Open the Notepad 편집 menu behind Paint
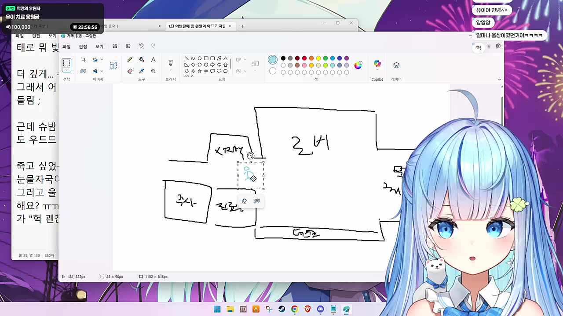The height and width of the screenshot is (316, 563). [36, 36]
